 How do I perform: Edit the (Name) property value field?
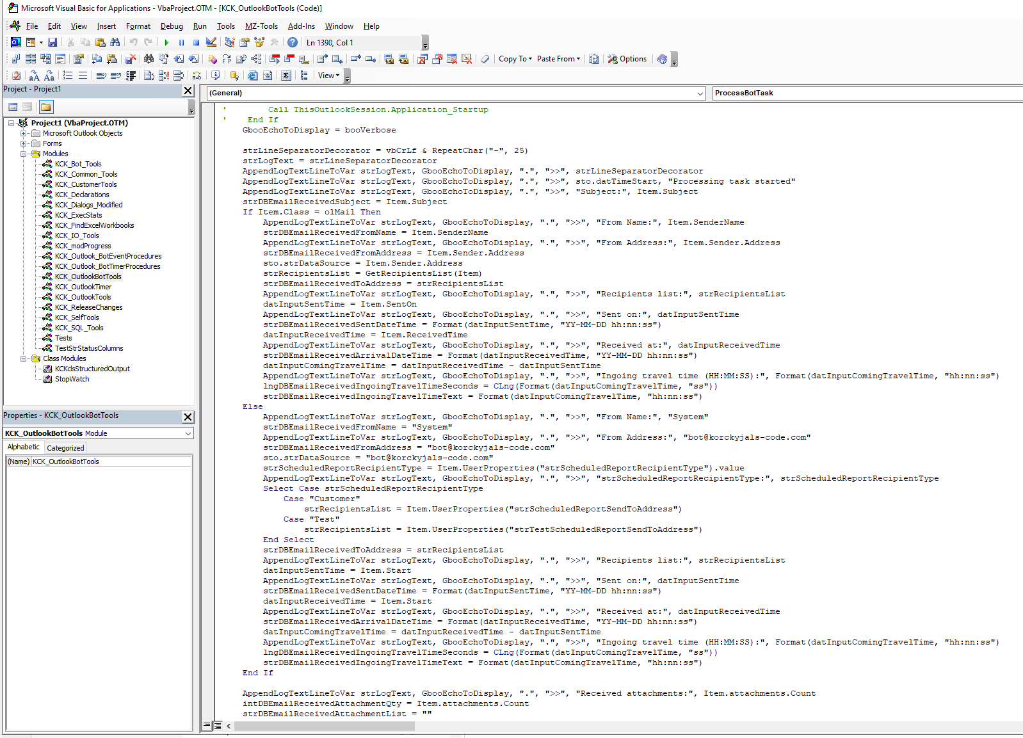click(111, 461)
